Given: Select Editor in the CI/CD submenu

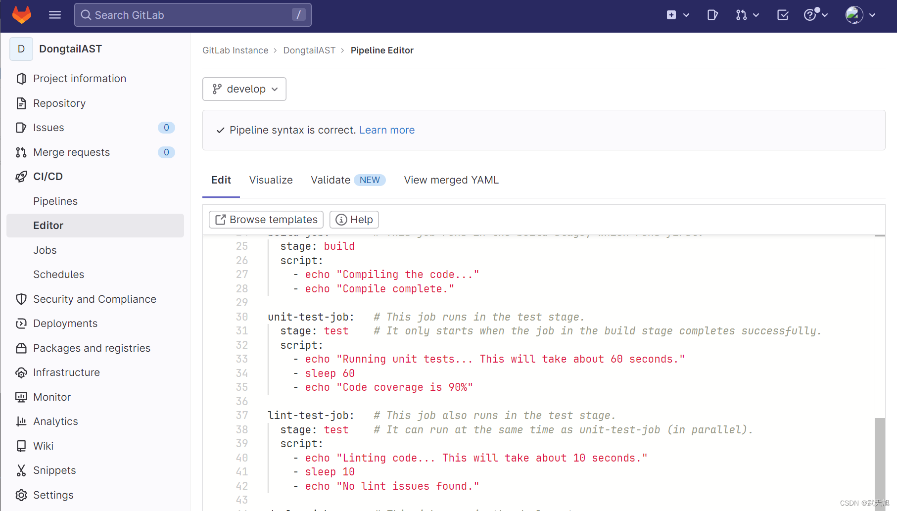Looking at the screenshot, I should [x=95, y=226].
